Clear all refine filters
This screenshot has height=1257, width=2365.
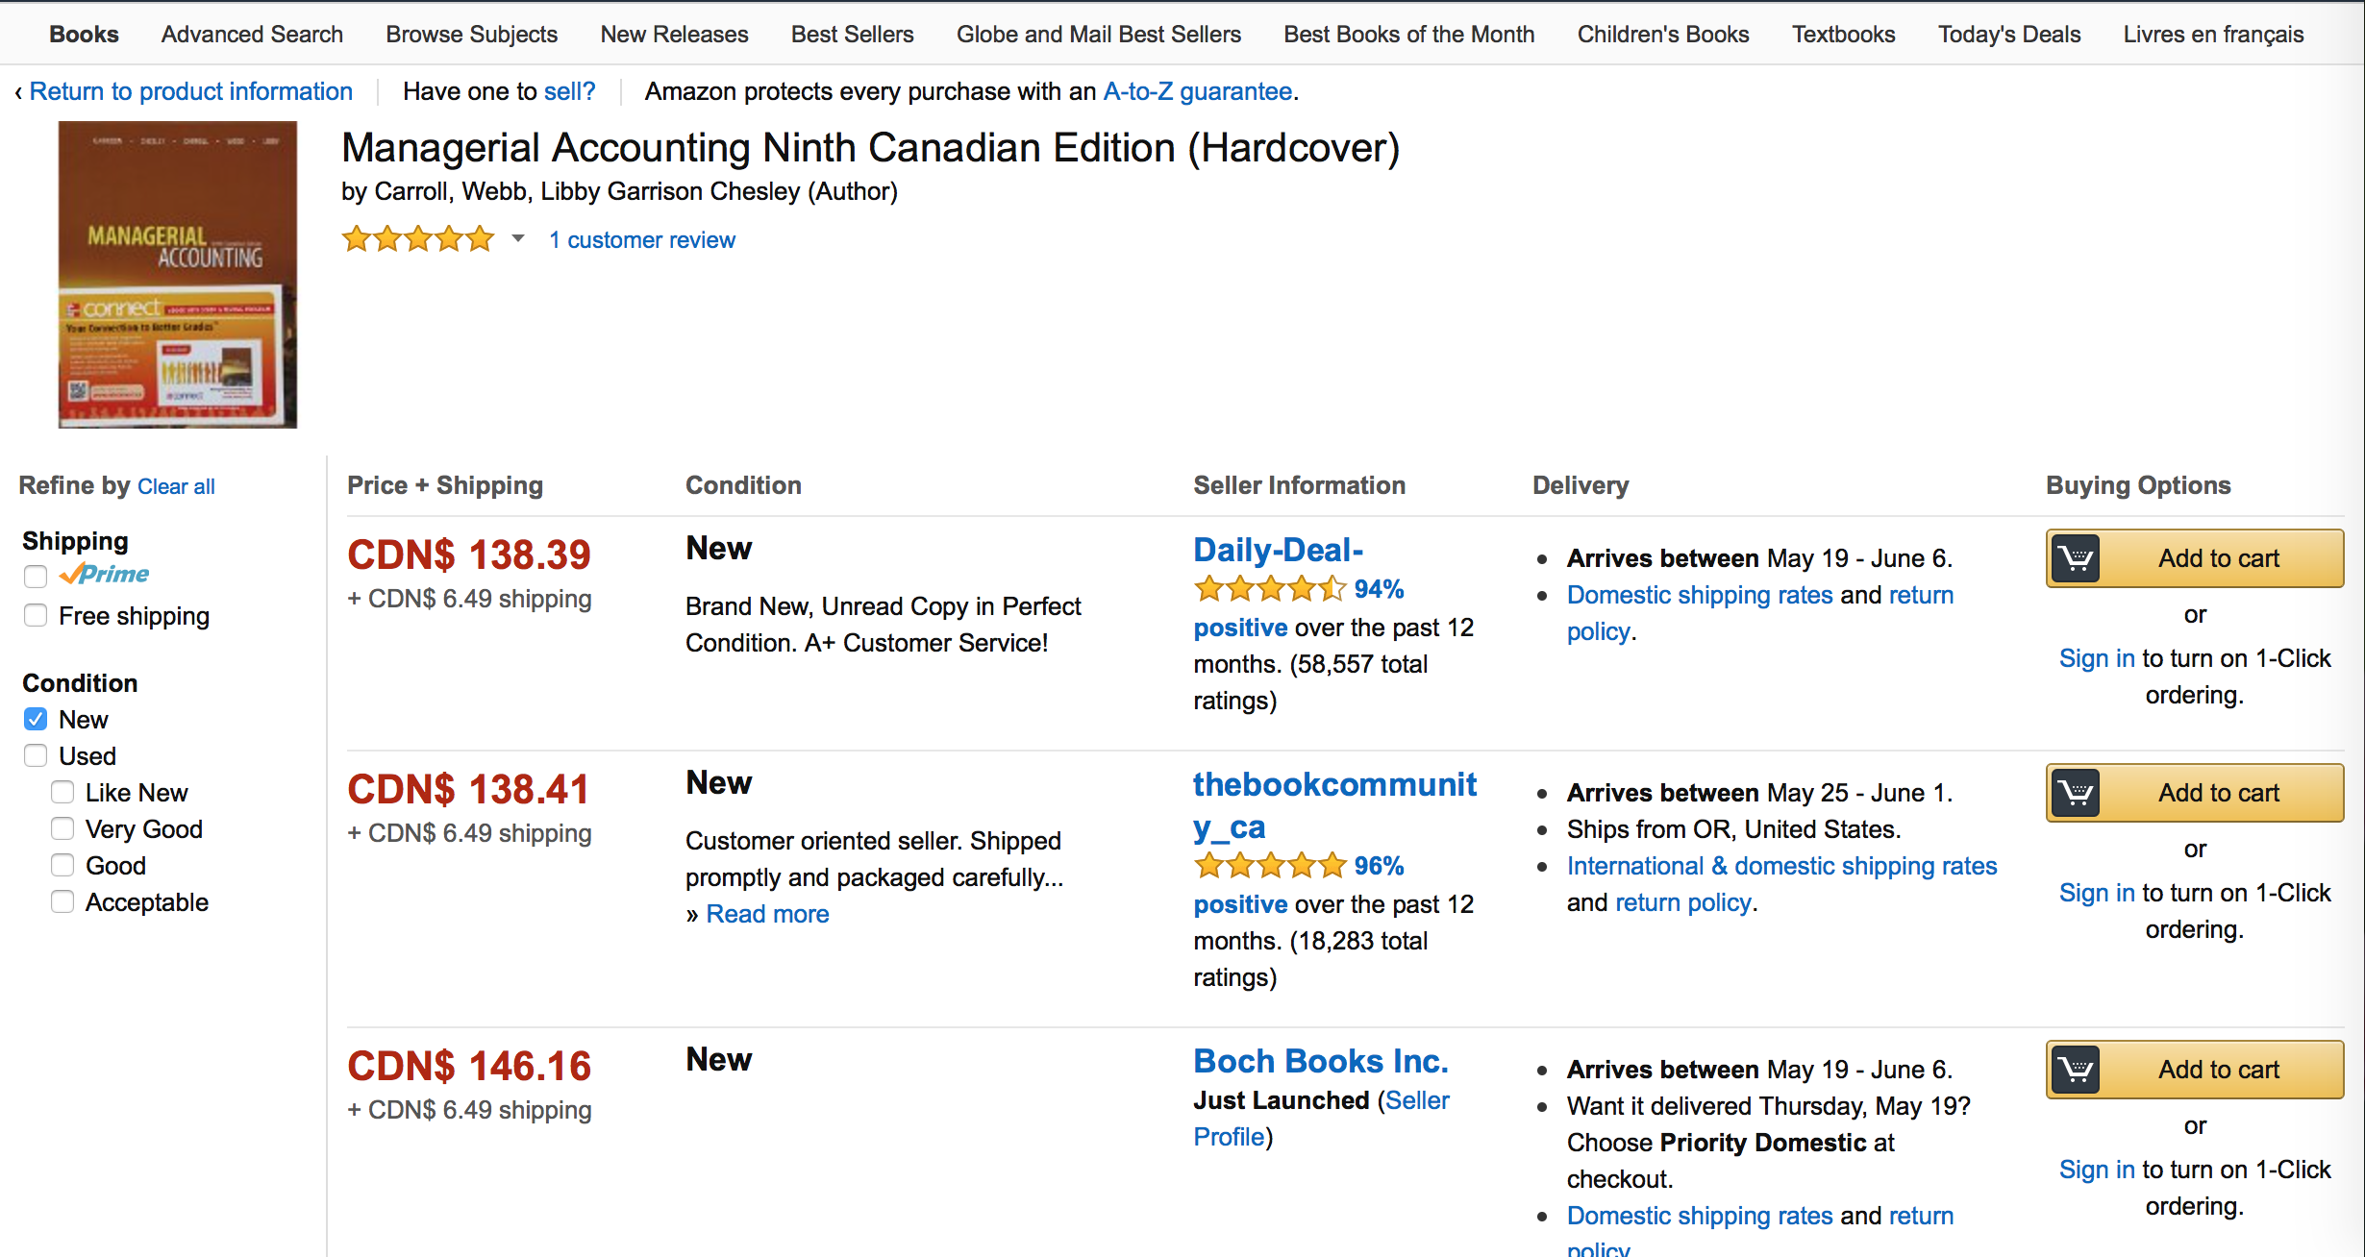pos(176,486)
